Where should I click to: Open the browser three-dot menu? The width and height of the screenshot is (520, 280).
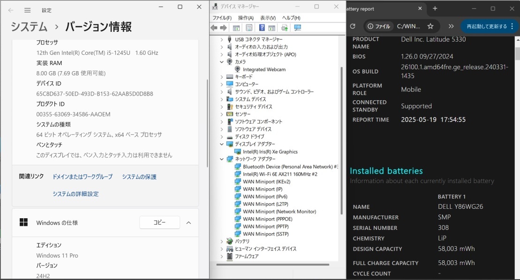pyautogui.click(x=512, y=26)
